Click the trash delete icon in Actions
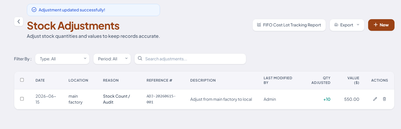 click(x=384, y=99)
